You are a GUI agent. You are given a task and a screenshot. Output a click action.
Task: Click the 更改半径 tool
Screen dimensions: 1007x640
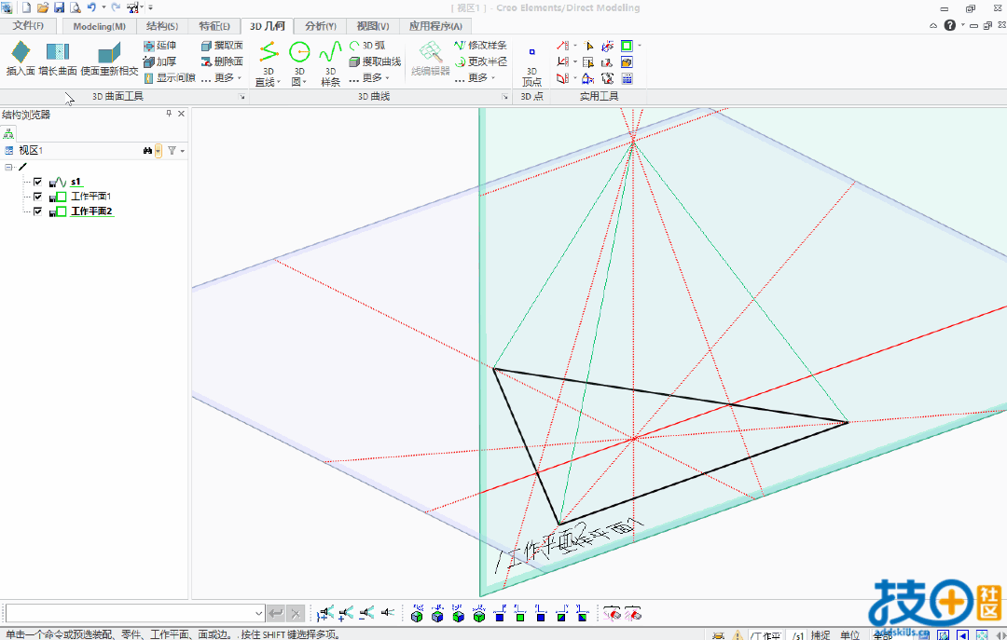click(480, 61)
